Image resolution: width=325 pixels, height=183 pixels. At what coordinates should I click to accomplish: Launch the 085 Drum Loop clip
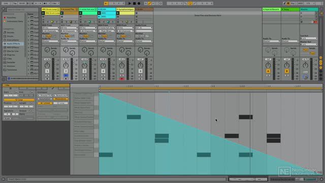pyautogui.click(x=43, y=13)
